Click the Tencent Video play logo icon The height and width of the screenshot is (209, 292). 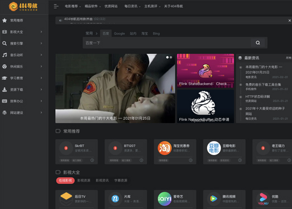[x=214, y=199]
